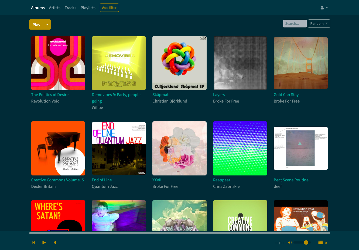Start playback with the play icon
The image size is (359, 250).
(x=44, y=242)
